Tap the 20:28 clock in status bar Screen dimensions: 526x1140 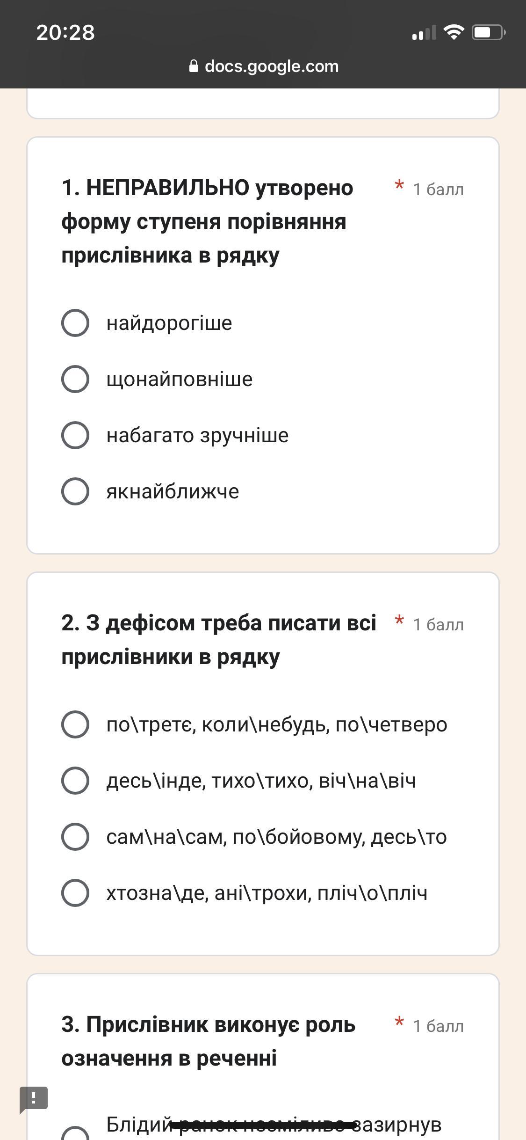65,32
